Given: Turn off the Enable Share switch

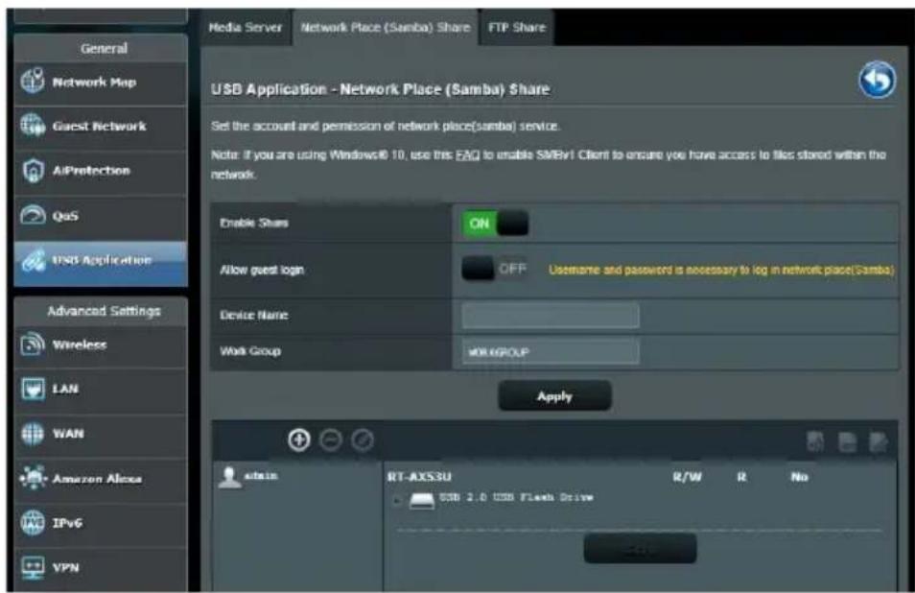Looking at the screenshot, I should [496, 224].
